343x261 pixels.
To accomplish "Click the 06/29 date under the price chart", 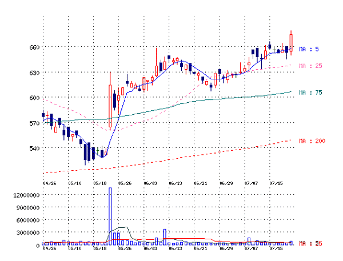I will click(226, 183).
